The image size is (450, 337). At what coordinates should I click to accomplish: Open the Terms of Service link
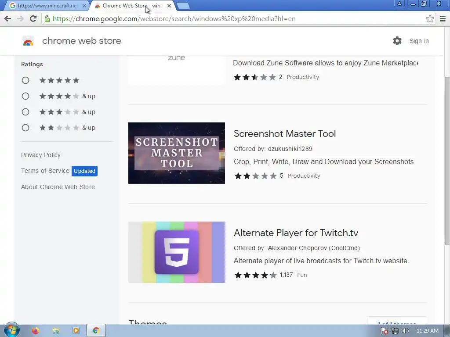[x=45, y=171]
